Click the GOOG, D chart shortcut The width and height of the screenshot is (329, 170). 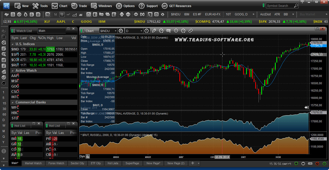[241, 14]
